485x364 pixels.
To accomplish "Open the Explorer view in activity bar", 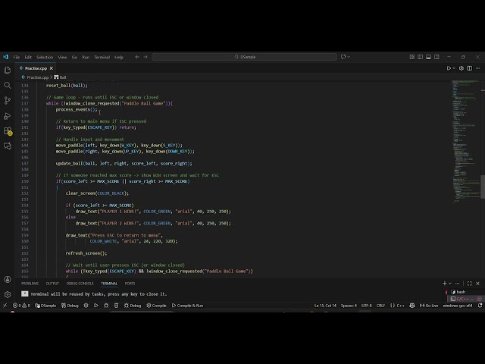I will tap(8, 71).
